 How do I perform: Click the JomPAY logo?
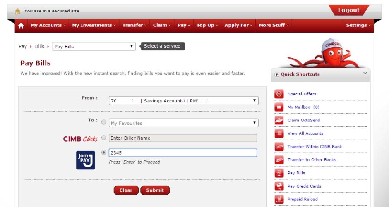click(85, 160)
